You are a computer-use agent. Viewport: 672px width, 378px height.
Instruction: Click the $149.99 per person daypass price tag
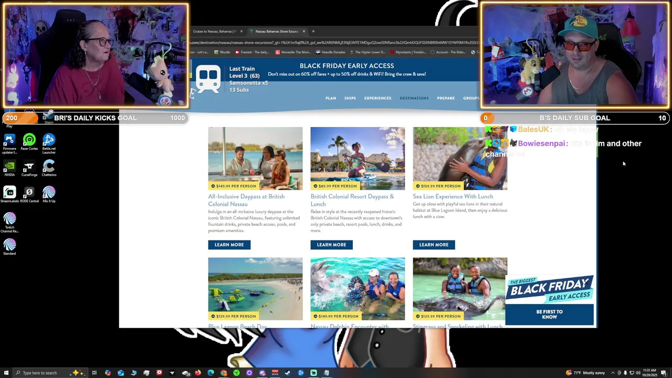click(234, 186)
